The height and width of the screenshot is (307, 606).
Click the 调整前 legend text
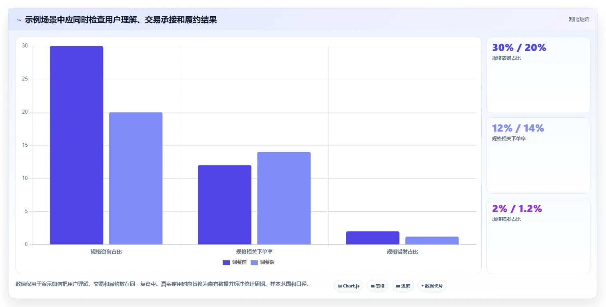239,262
